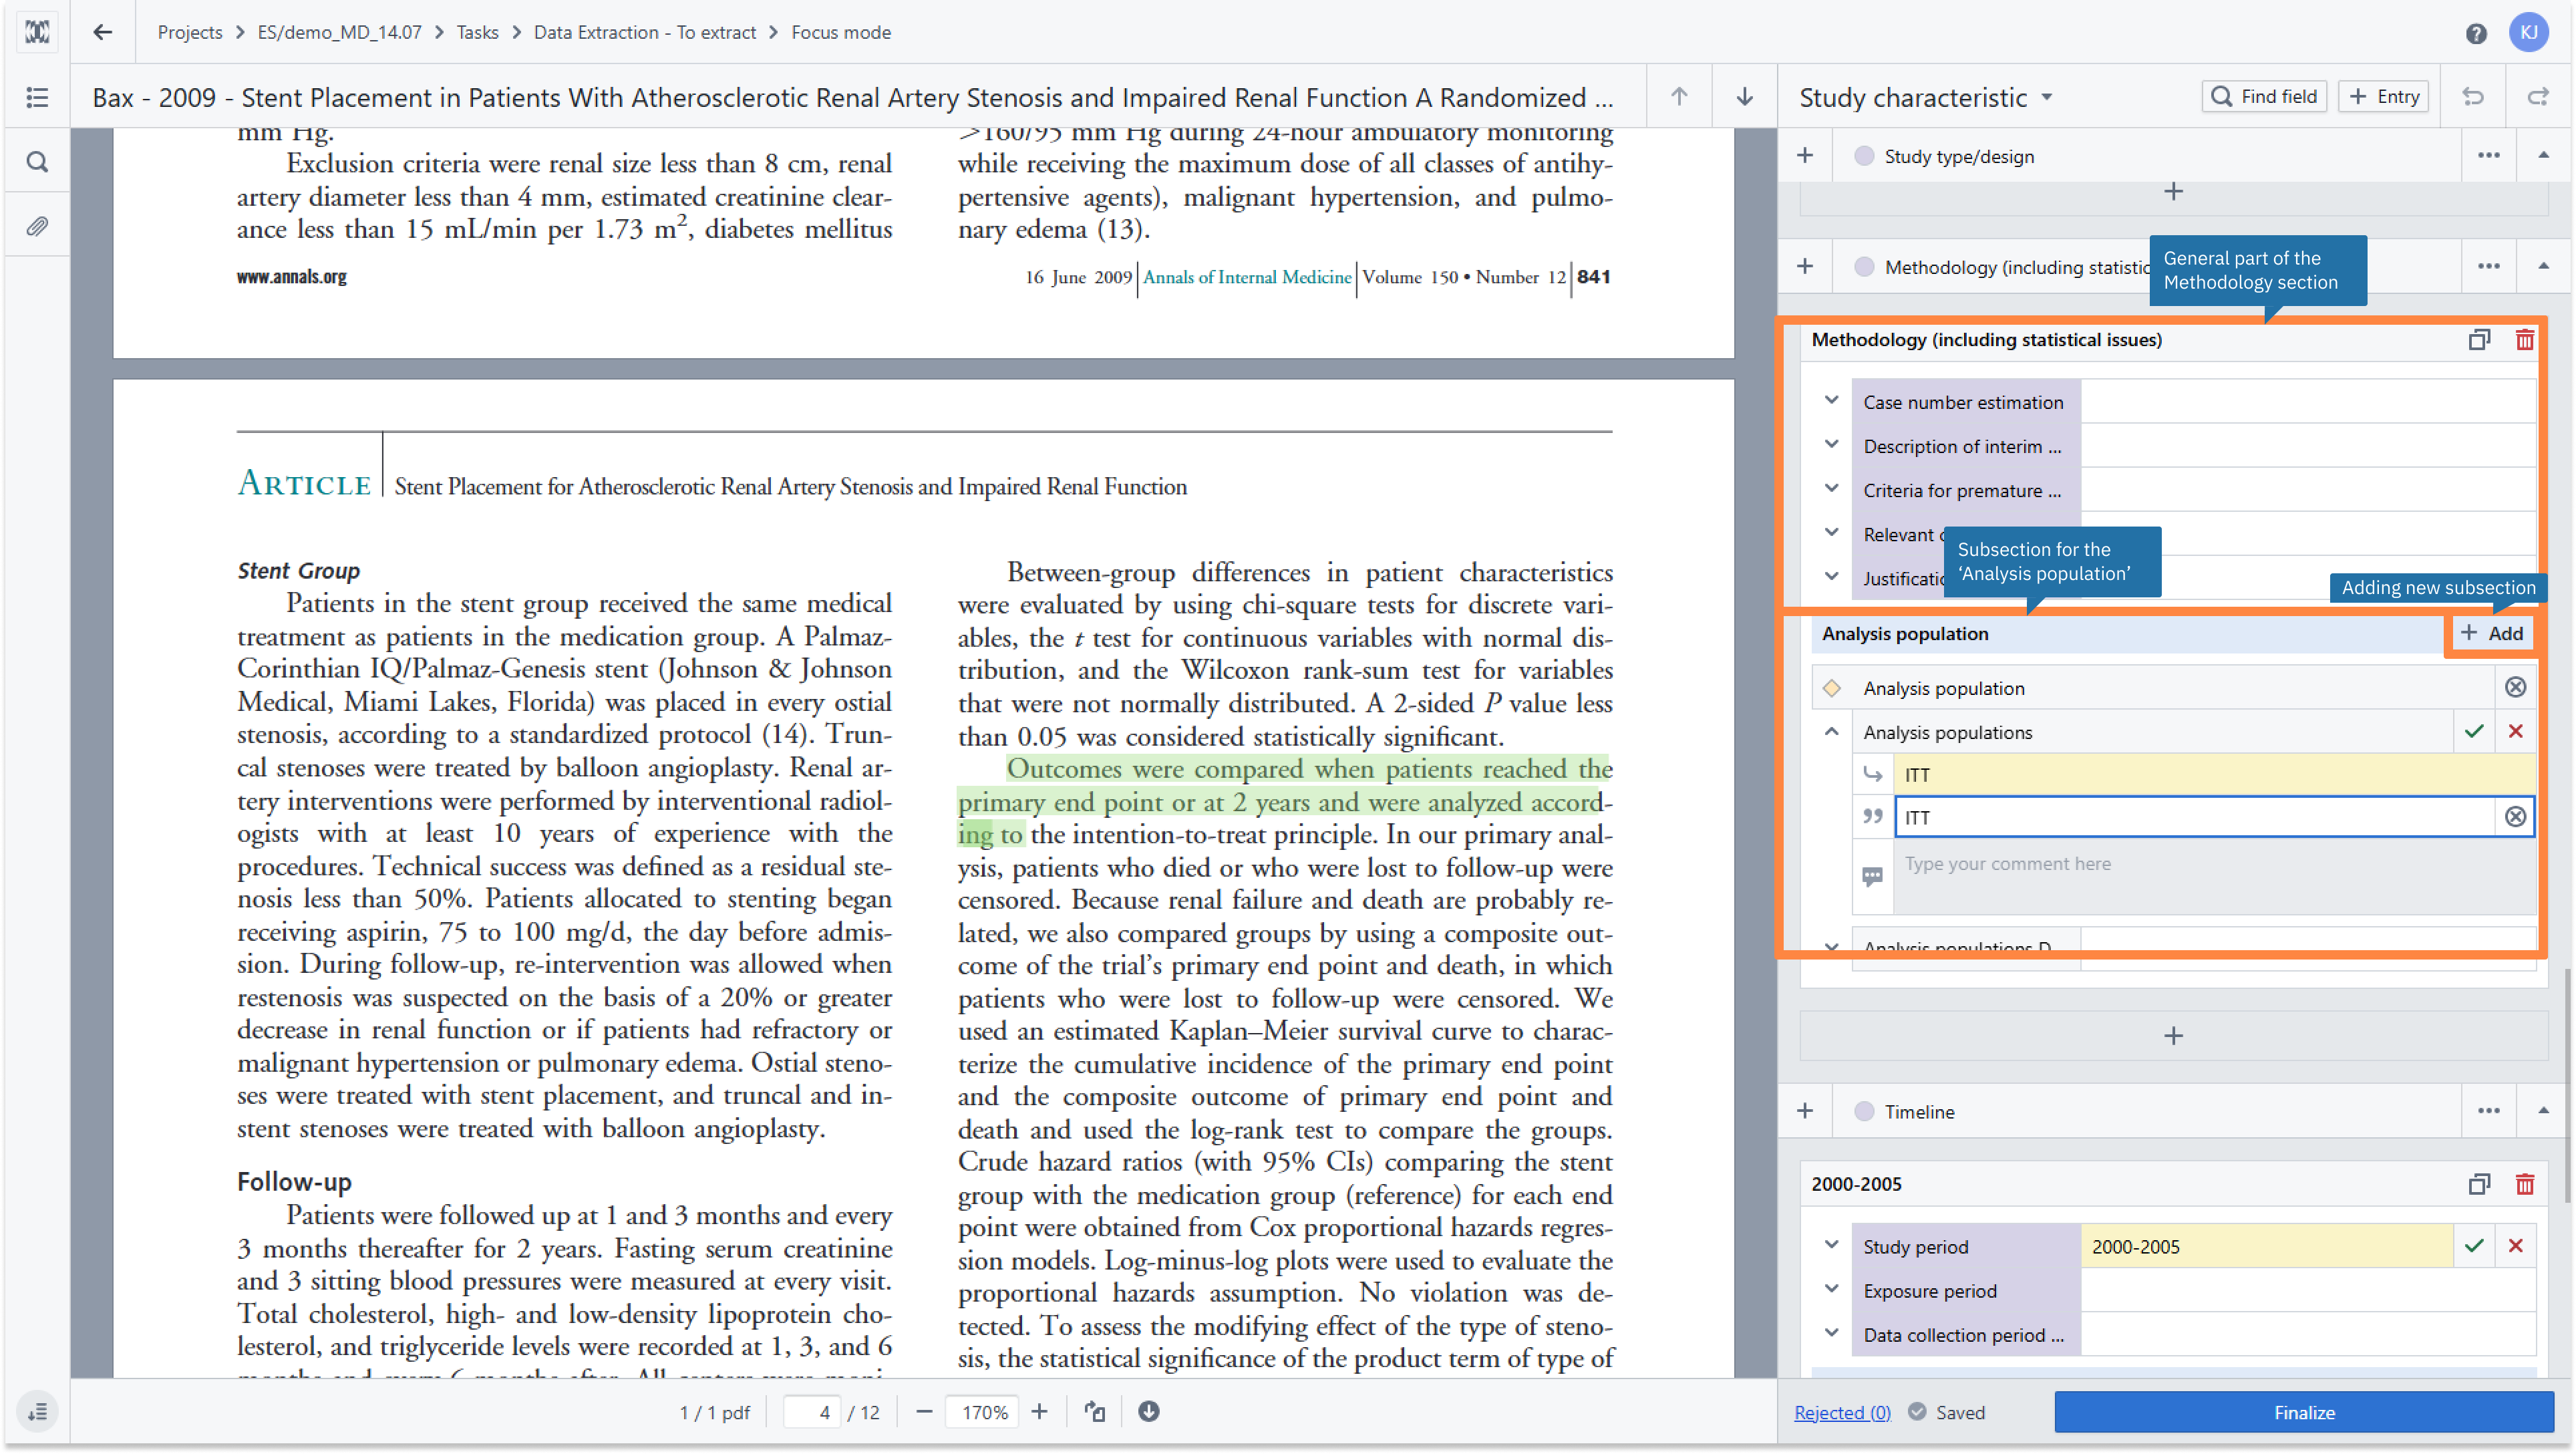
Task: Toggle bottom-left sidebar collapse icon
Action: pos(37,1412)
